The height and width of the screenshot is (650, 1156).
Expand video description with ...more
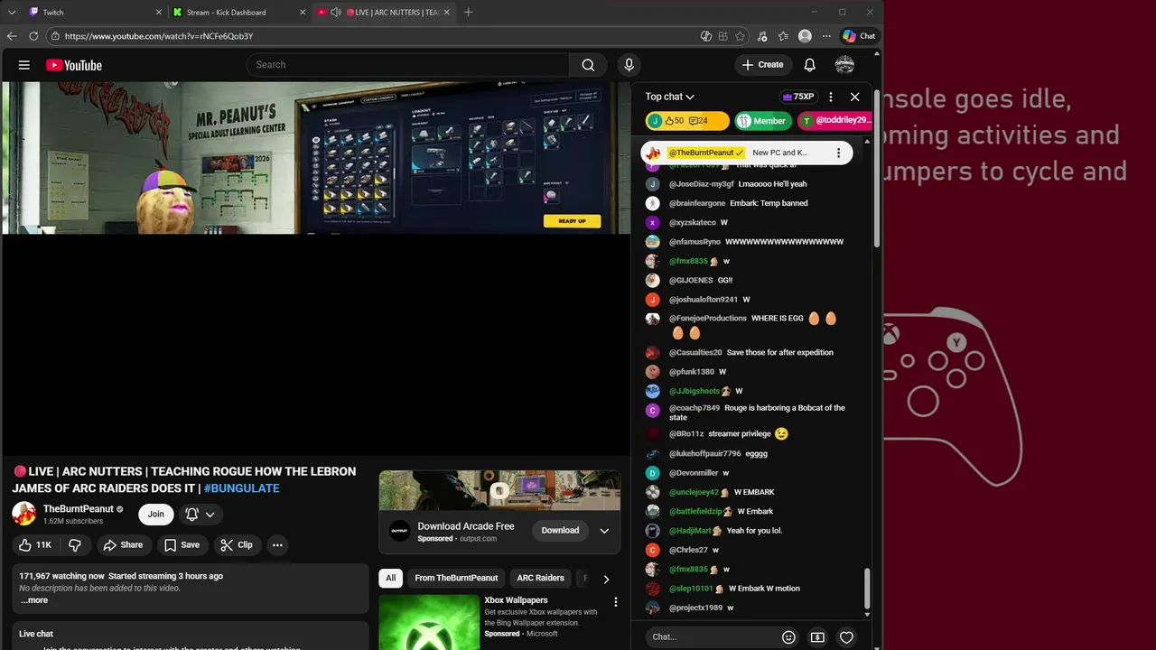pyautogui.click(x=34, y=600)
